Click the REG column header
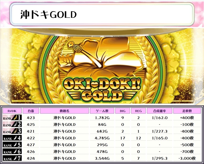Screen dimensions: 204x164 coord(138,111)
